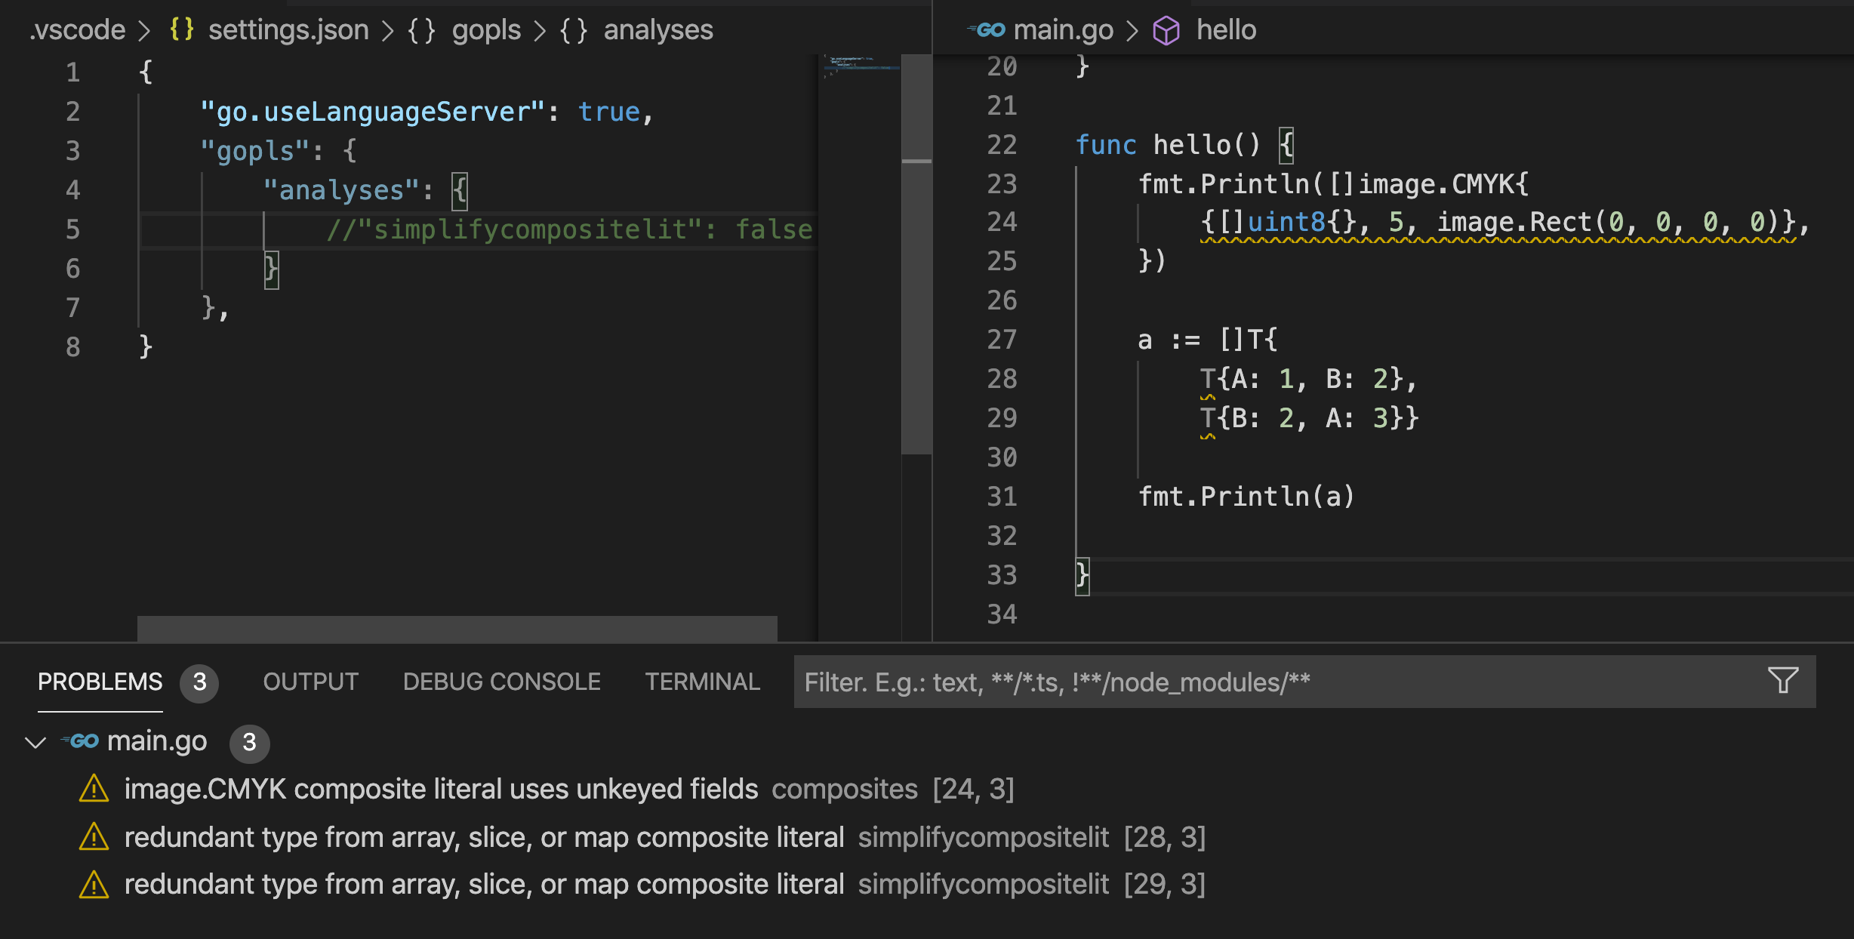Switch to the OUTPUT tab
The height and width of the screenshot is (939, 1854).
point(310,682)
